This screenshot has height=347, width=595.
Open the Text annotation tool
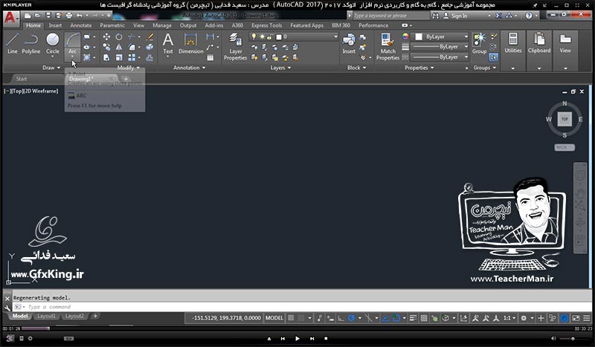[168, 43]
